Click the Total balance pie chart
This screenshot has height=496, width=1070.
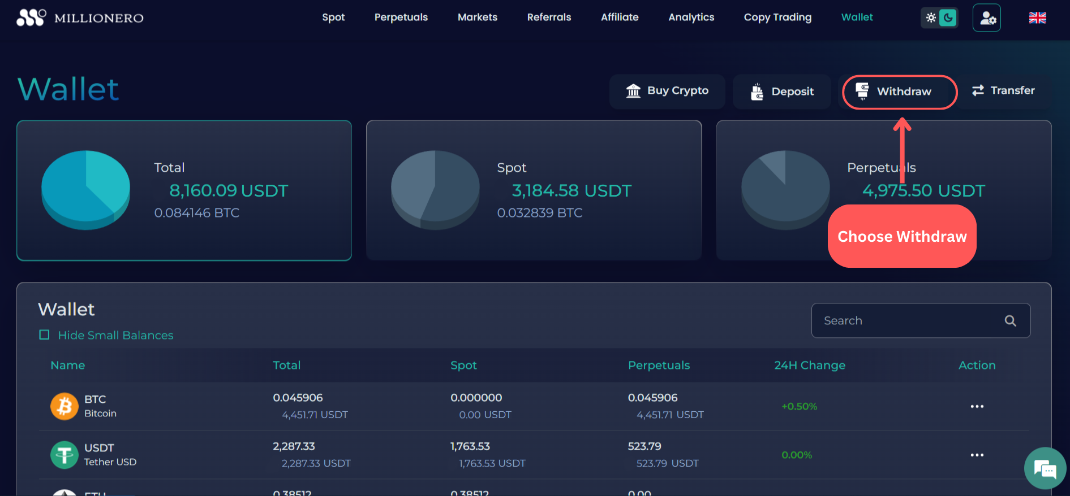pyautogui.click(x=85, y=190)
